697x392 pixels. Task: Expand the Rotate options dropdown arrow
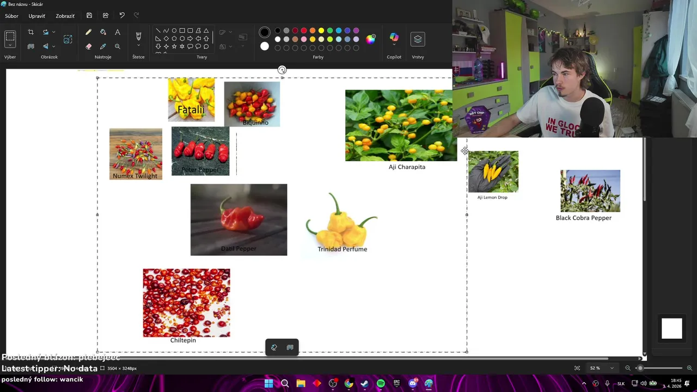(x=53, y=32)
